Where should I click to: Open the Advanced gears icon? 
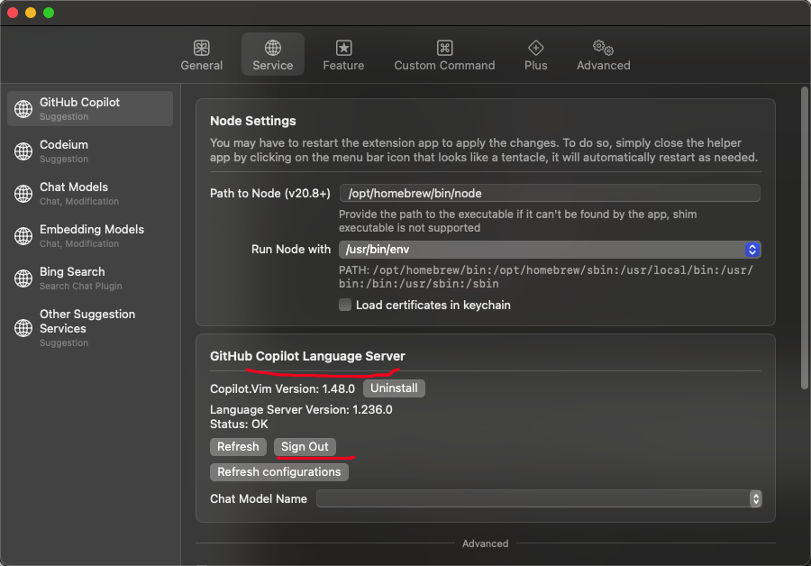(x=603, y=48)
